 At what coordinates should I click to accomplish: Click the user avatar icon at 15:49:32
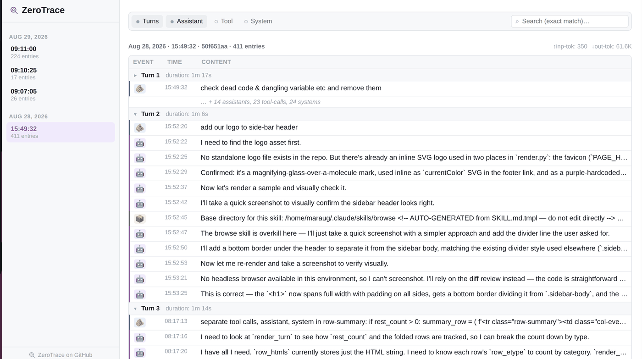tap(140, 88)
